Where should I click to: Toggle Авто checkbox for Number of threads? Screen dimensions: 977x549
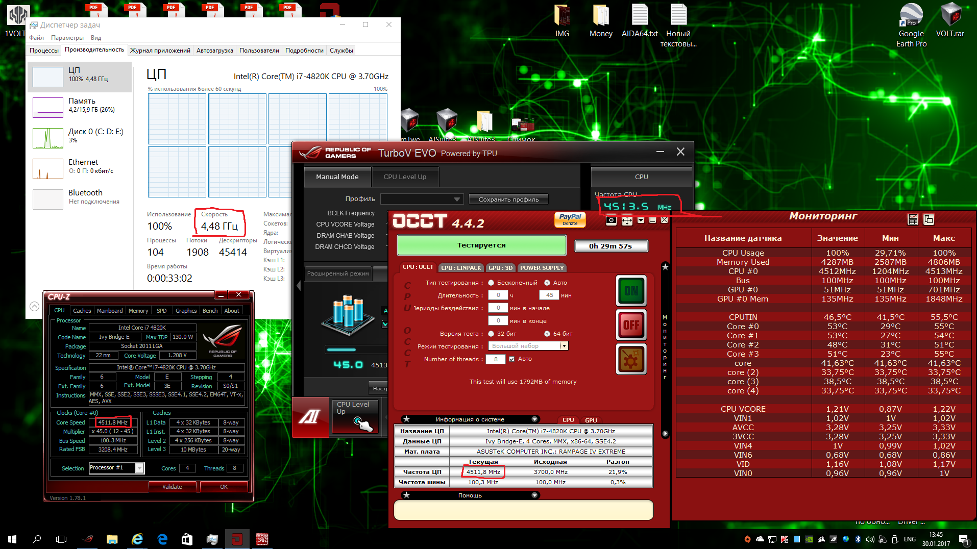click(x=511, y=359)
